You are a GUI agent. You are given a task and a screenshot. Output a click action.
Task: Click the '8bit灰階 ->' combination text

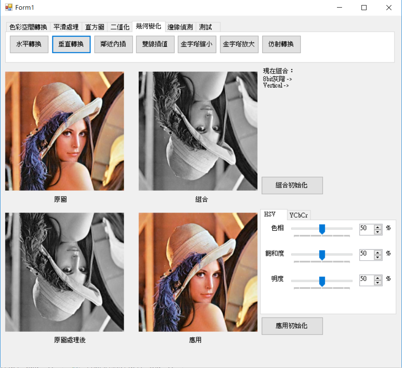(x=277, y=79)
